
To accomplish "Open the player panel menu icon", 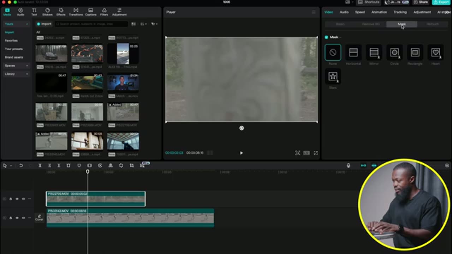I will (x=314, y=12).
